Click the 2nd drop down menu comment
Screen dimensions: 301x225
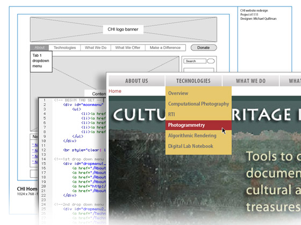[79, 205]
